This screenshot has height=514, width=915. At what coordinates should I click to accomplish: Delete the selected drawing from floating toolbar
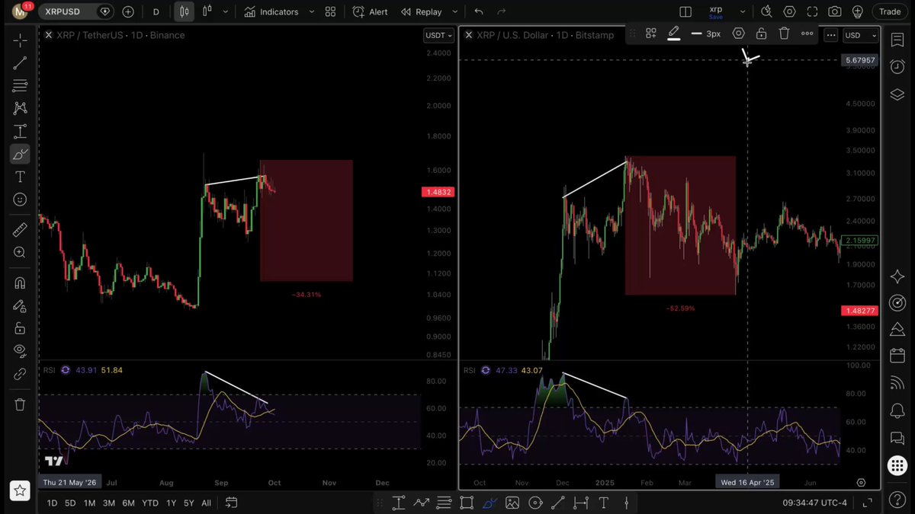pyautogui.click(x=784, y=34)
